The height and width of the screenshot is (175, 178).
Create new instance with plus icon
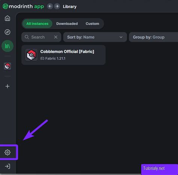pos(8,86)
